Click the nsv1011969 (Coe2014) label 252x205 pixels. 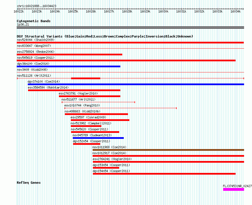click(x=109, y=147)
